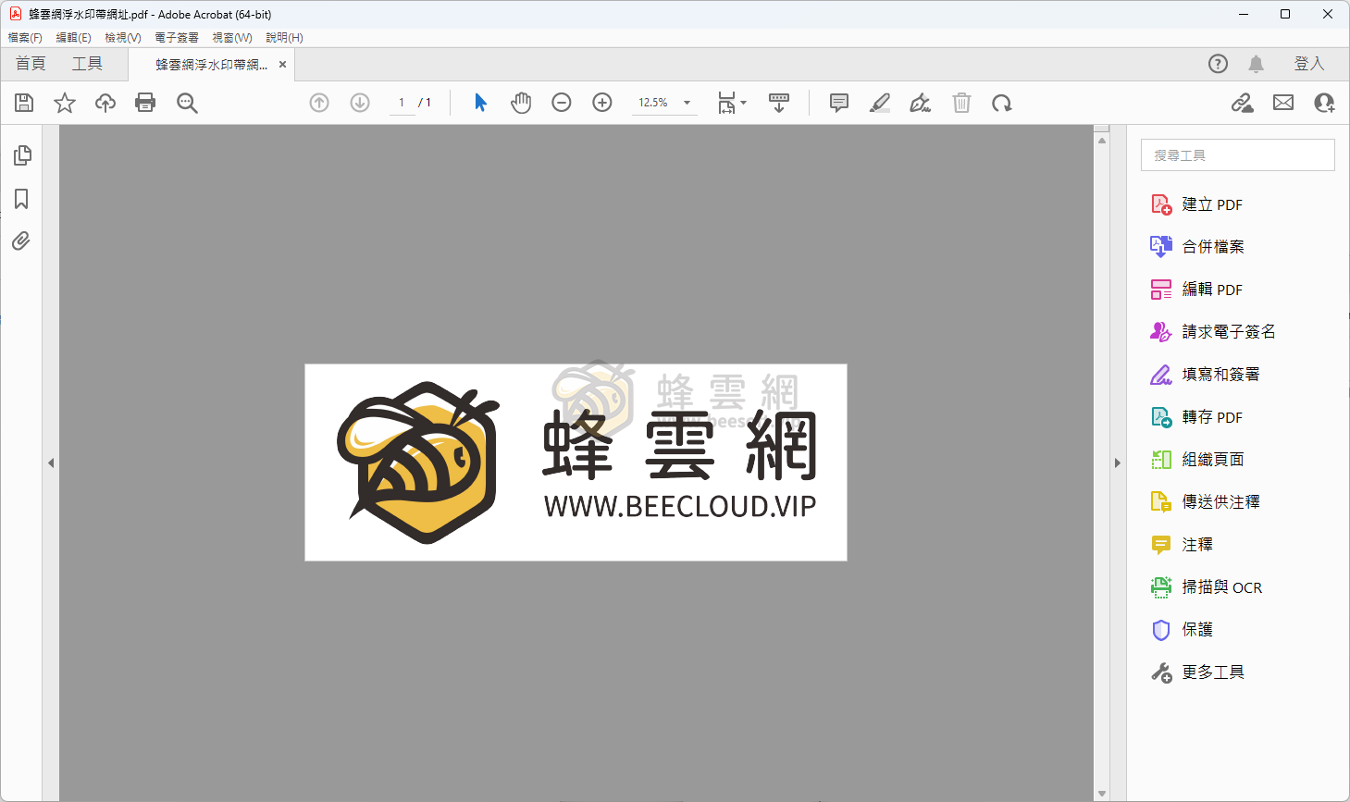Open the 編輯 PDF tool
This screenshot has width=1350, height=802.
[1196, 290]
